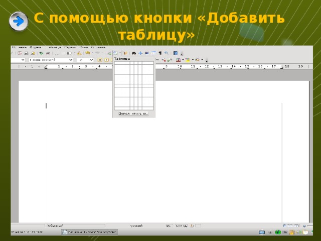Viewport: 321px width, 241px height.
Task: Click the Русский language status field
Action: tap(136, 226)
